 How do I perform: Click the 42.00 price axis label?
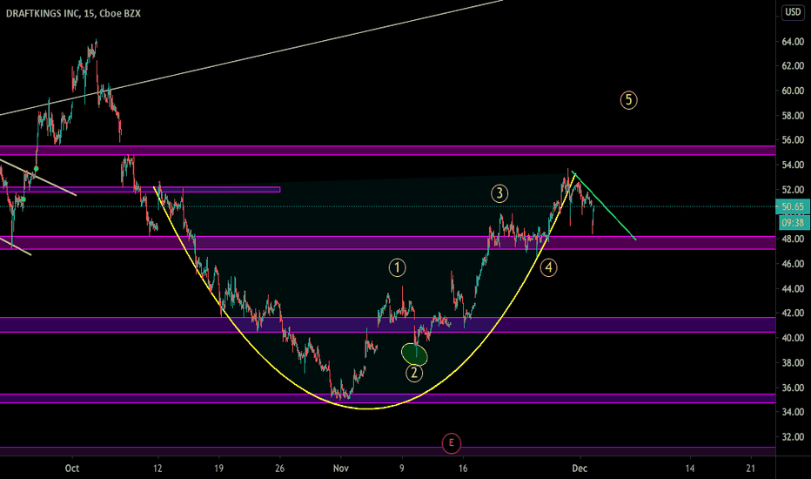(x=793, y=313)
